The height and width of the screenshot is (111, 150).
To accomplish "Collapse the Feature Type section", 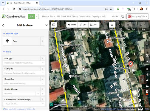I will tap(11, 34).
